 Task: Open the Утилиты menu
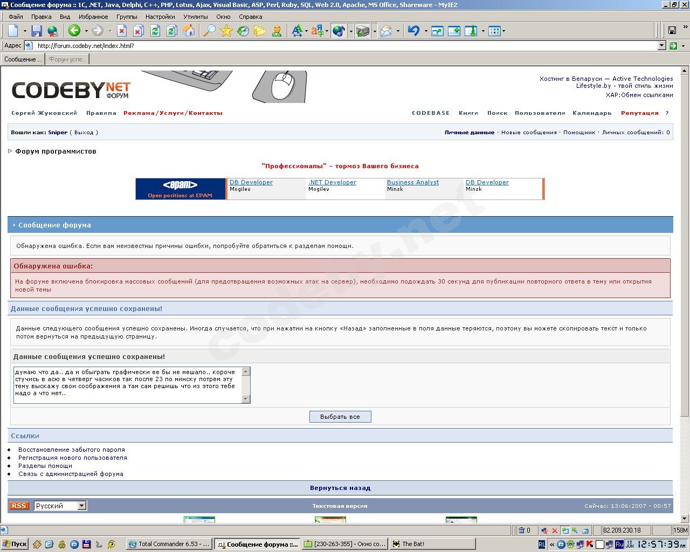196,17
